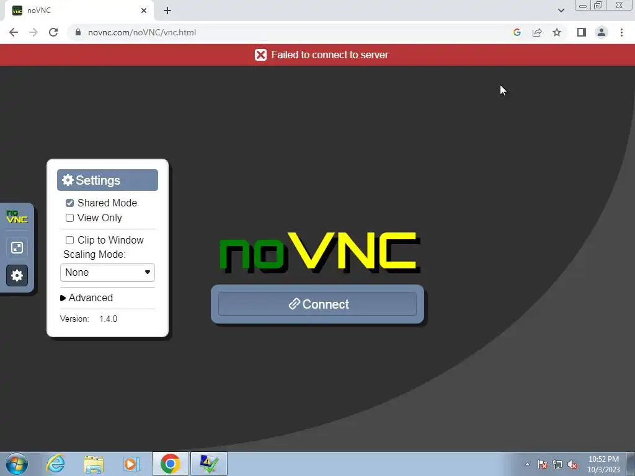635x476 pixels.
Task: Click the address bar URL novnc.com/noVNC/vnc.html
Action: (x=142, y=32)
